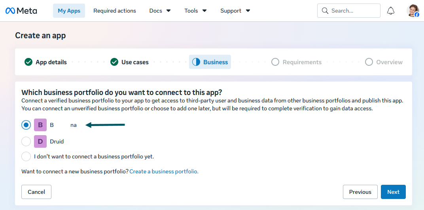The width and height of the screenshot is (424, 210).
Task: Click the "Which business portfolio" heading
Action: pyautogui.click(x=122, y=93)
